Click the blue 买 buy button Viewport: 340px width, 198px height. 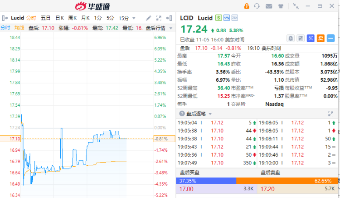coord(311,39)
